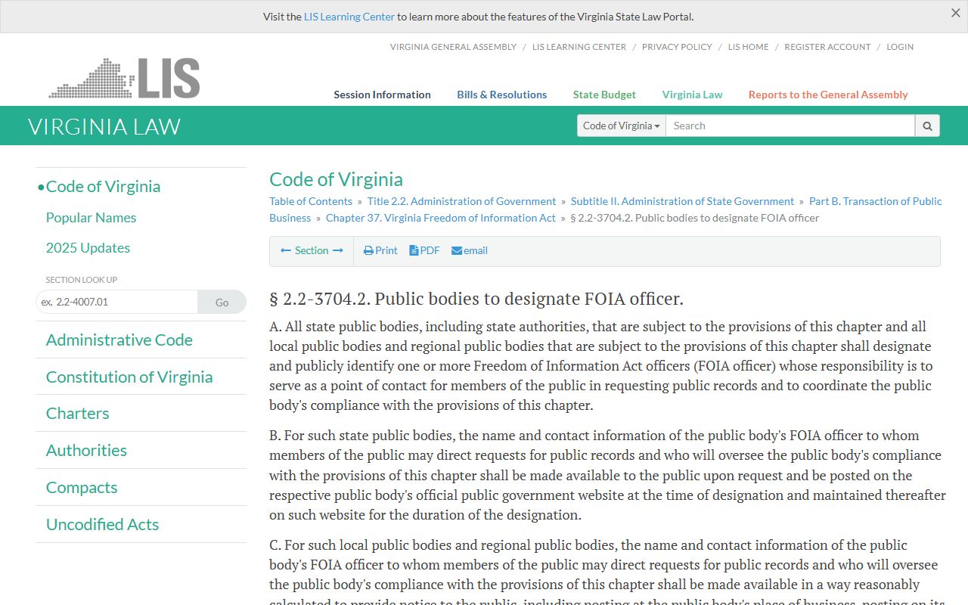968x605 pixels.
Task: Open Session Information menu
Action: pyautogui.click(x=382, y=95)
